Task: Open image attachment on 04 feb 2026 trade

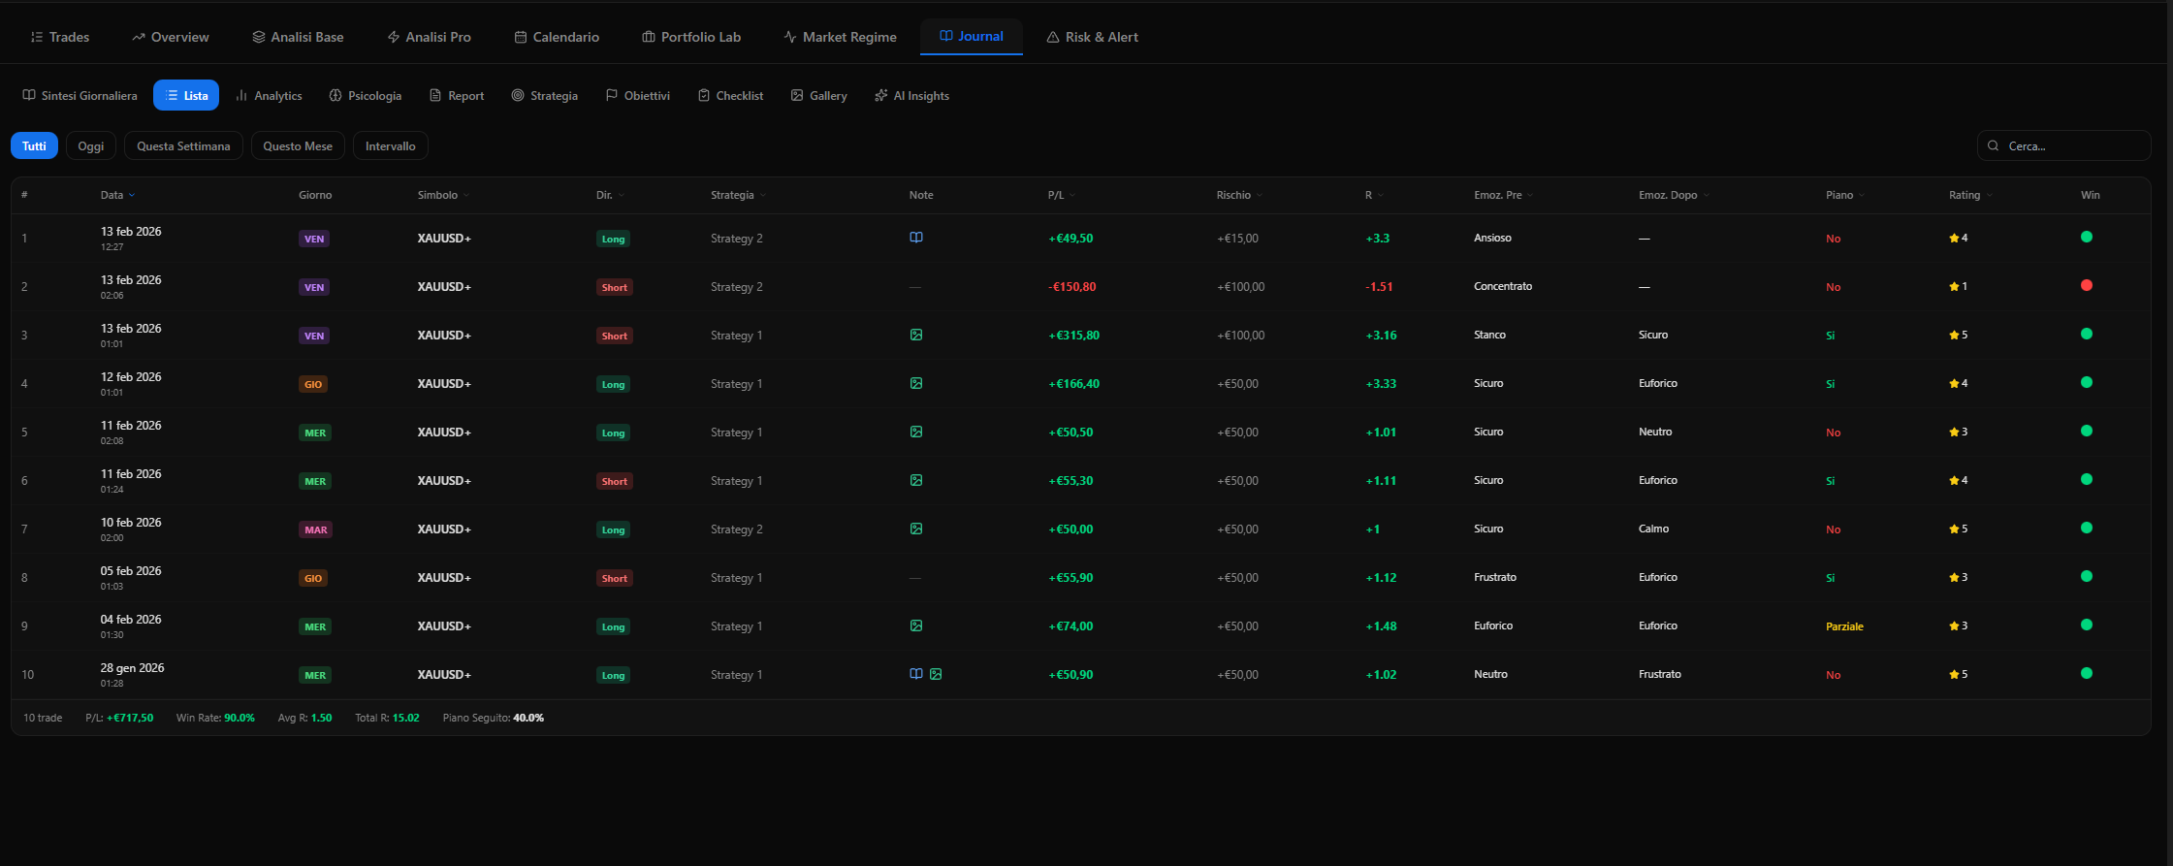Action: [x=915, y=625]
